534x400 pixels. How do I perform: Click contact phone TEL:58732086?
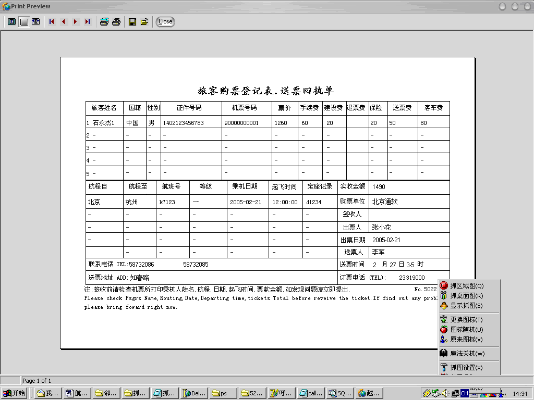[x=135, y=264]
